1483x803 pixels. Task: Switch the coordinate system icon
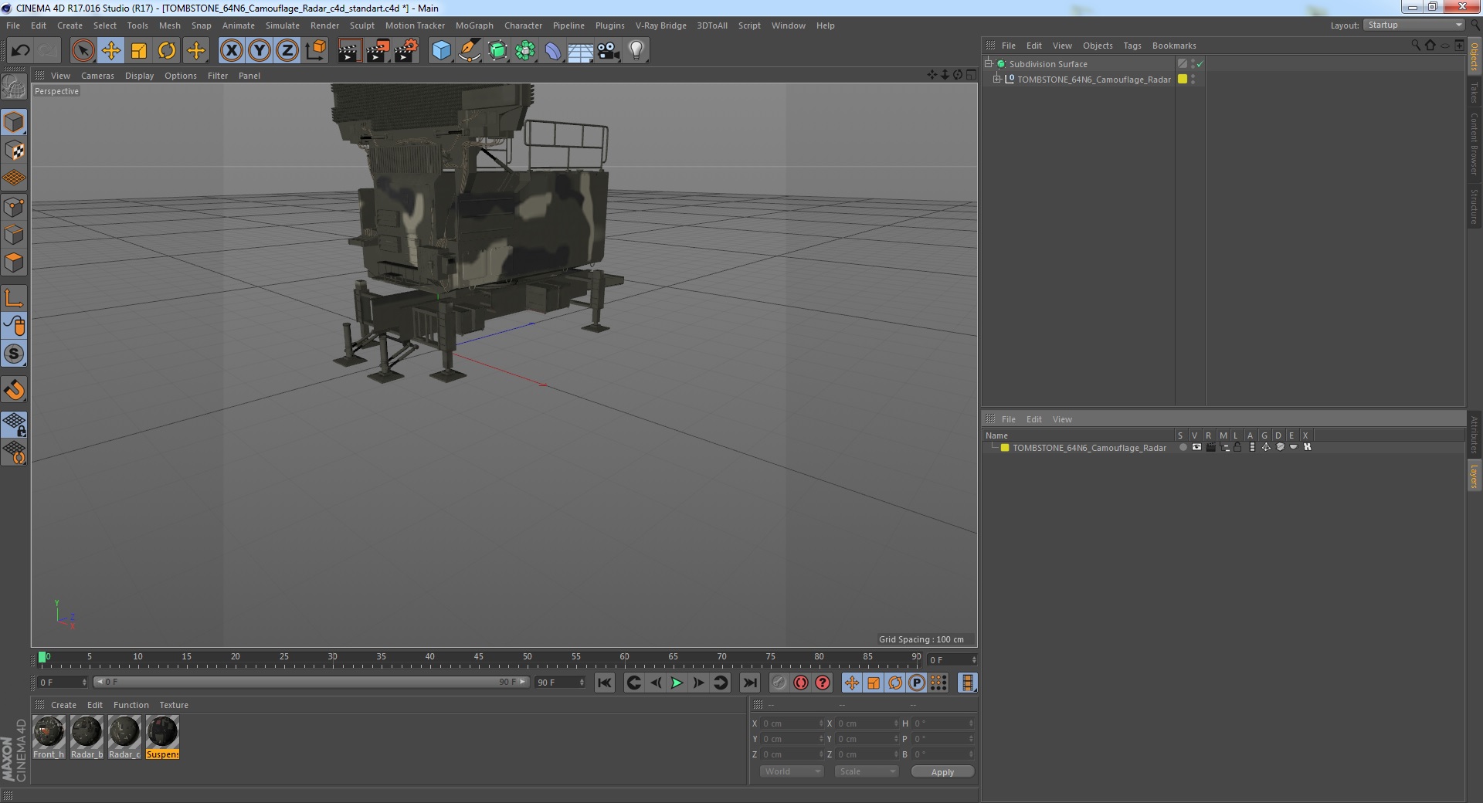point(316,51)
